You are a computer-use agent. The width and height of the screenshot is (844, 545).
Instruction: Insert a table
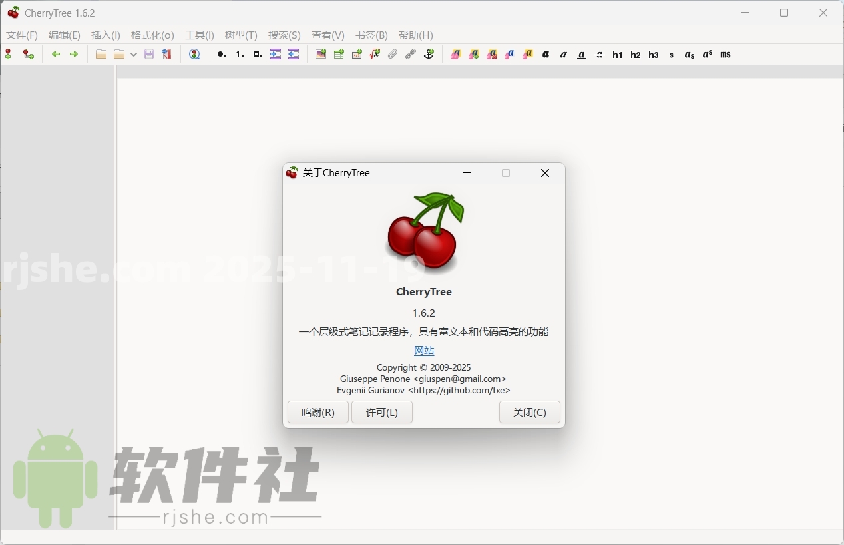click(338, 54)
